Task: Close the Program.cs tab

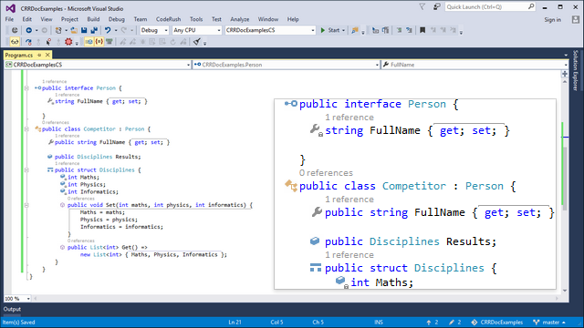Action: point(47,55)
